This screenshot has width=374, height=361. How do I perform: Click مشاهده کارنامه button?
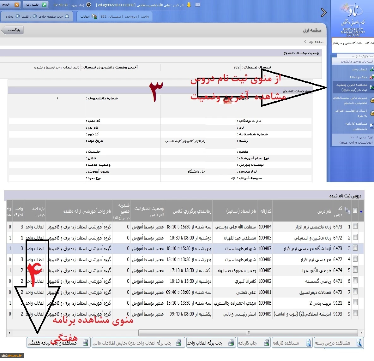(x=292, y=343)
